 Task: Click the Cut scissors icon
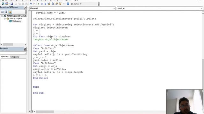(16, 4)
